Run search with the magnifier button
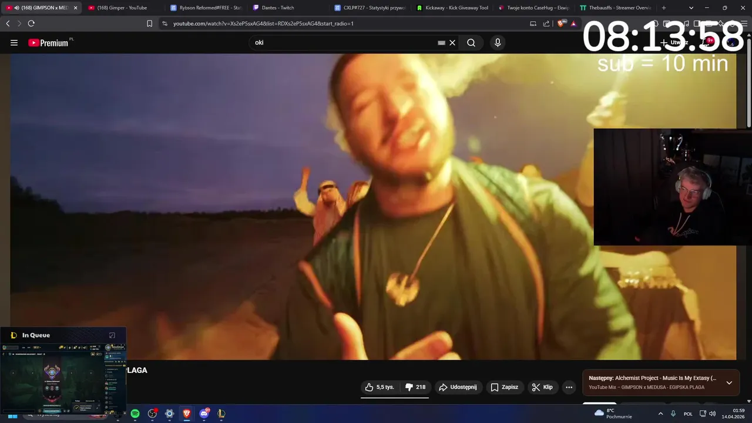Screen dimensions: 752x423 click(471, 43)
